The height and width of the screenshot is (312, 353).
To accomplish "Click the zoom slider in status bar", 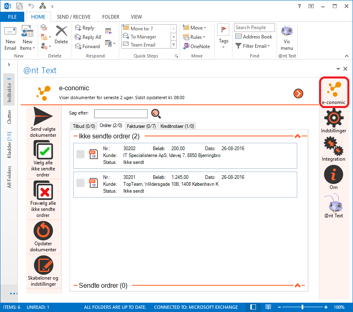I will point(303,307).
